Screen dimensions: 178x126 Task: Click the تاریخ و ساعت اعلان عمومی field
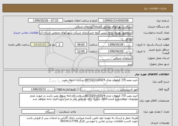tap(45, 20)
